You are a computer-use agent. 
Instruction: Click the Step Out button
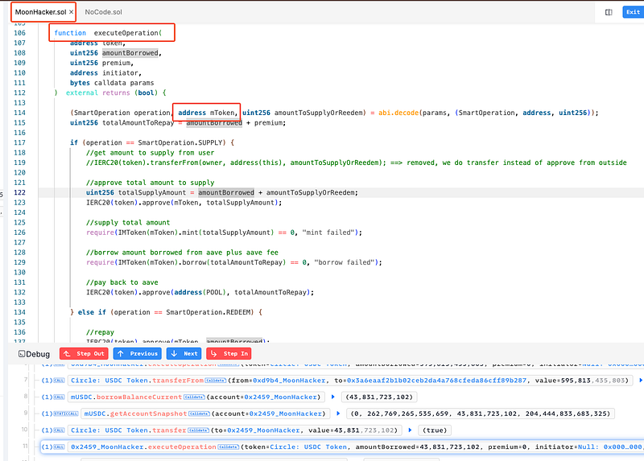click(x=82, y=353)
